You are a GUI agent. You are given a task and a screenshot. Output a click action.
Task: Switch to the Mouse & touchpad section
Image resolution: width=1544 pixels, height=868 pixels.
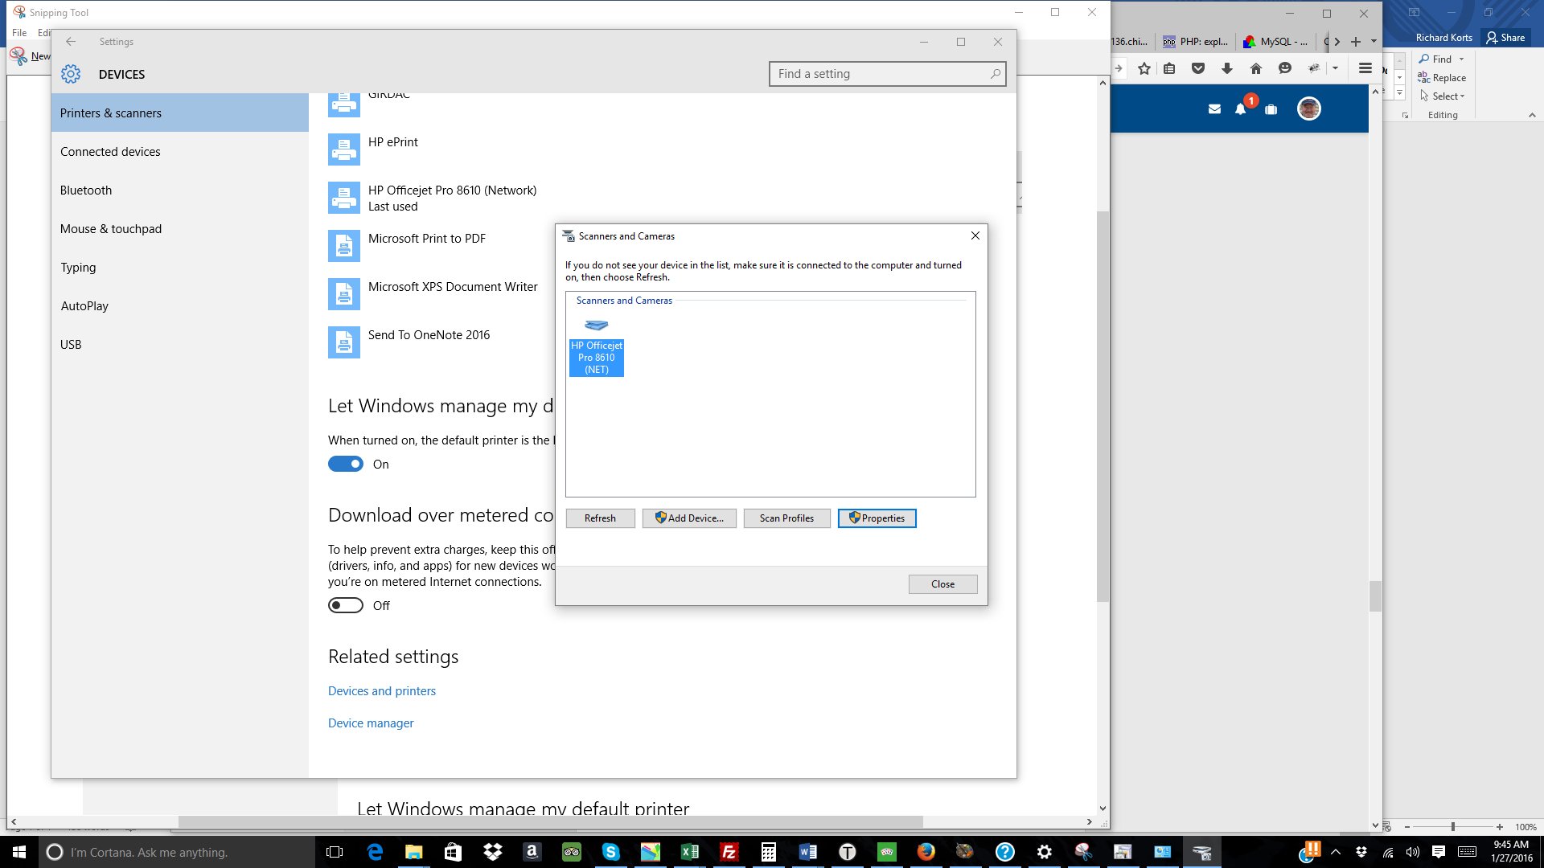tap(111, 228)
